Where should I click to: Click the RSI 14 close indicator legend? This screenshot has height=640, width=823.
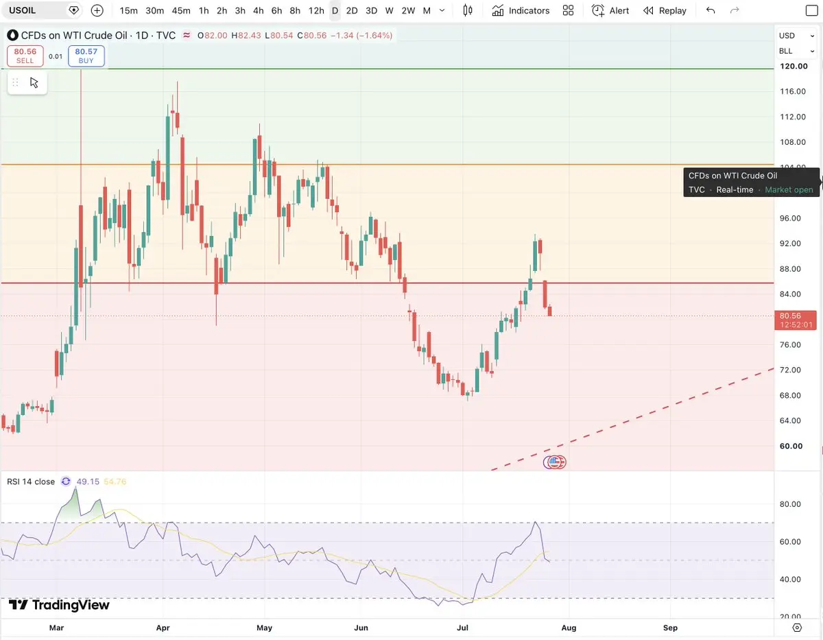click(31, 482)
